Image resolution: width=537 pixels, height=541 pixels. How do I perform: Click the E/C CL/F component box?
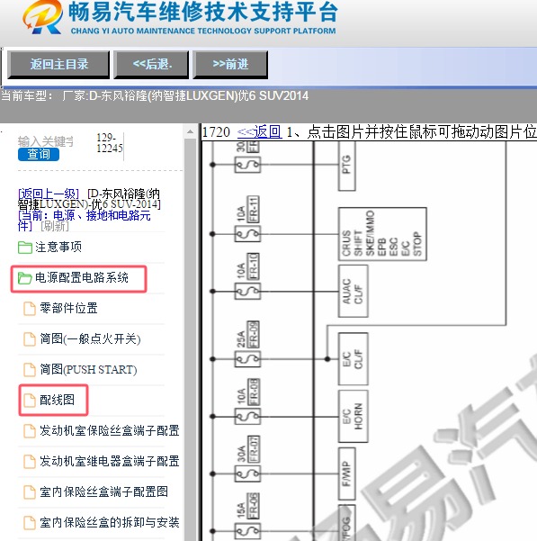pos(354,359)
